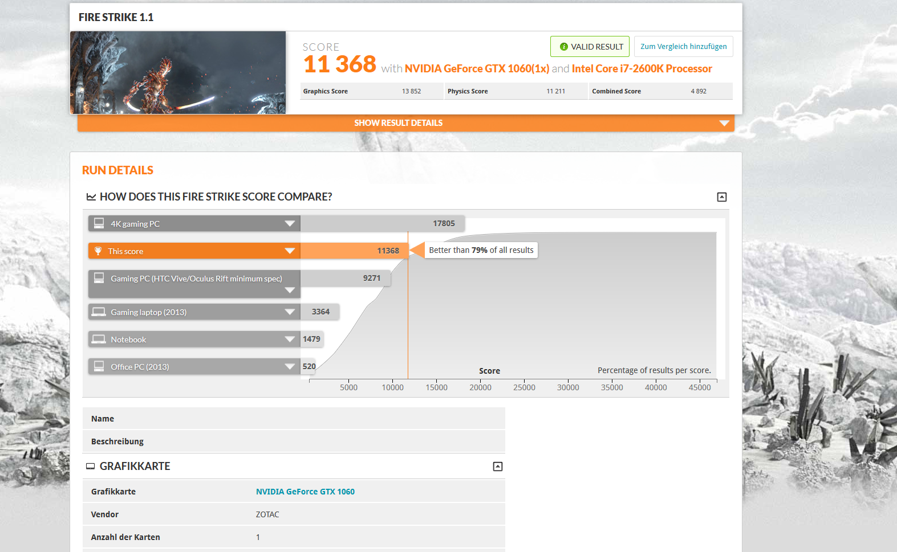897x552 pixels.
Task: Click the VALID RESULT badge
Action: click(x=590, y=47)
